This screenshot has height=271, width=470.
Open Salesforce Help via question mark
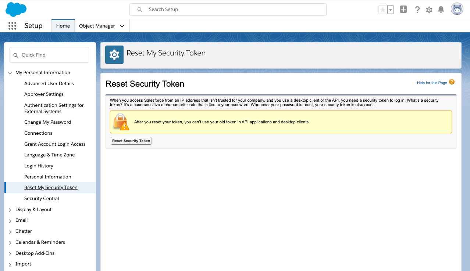(x=417, y=10)
